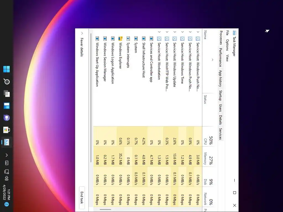Screen dimensions: 283x212
Task: Open the Chat taskbar icon
Action: (7, 118)
